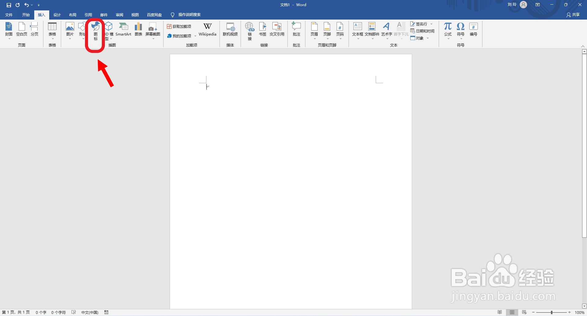Open the File (文件) tab
Image resolution: width=587 pixels, height=316 pixels.
tap(9, 15)
